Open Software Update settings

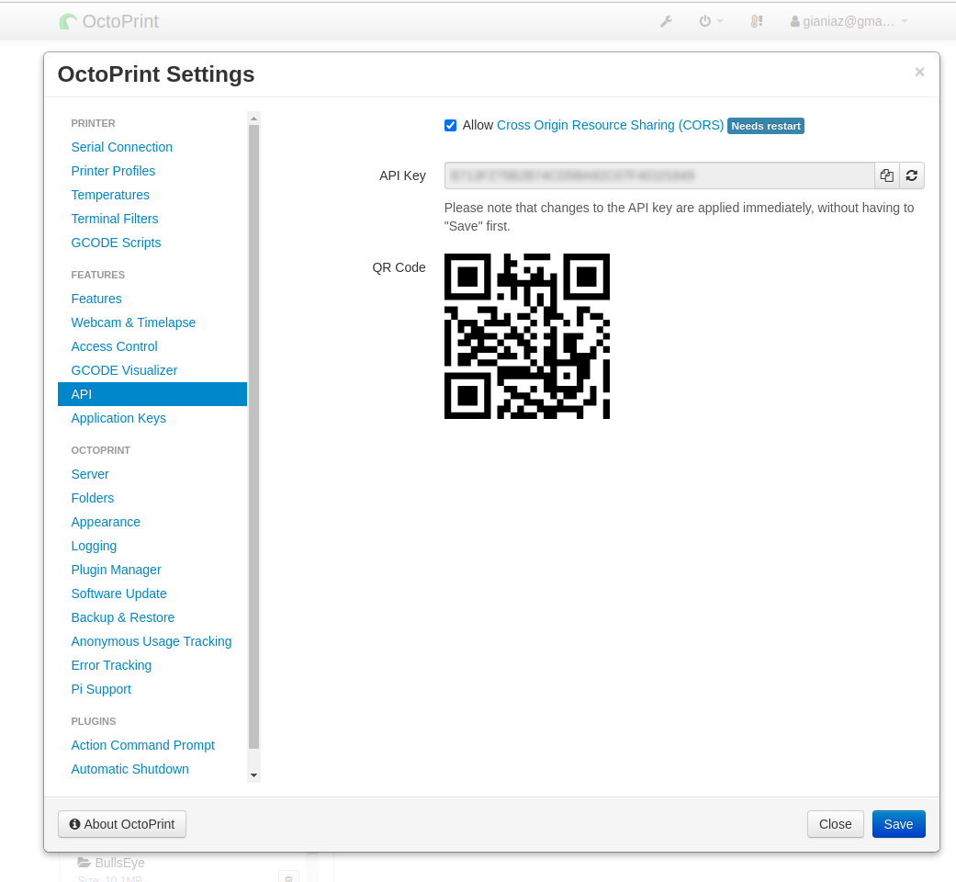(118, 594)
